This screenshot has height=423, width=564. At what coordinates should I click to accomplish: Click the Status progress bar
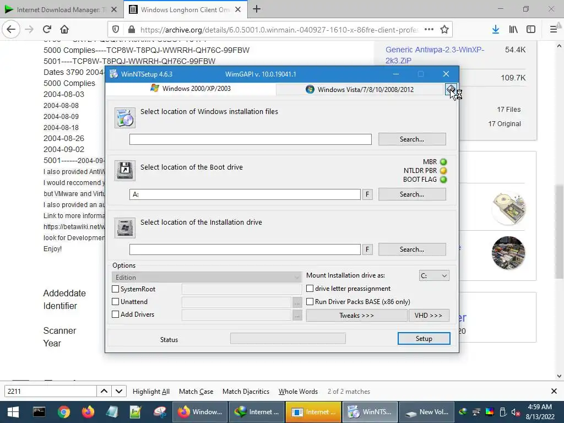(288, 339)
